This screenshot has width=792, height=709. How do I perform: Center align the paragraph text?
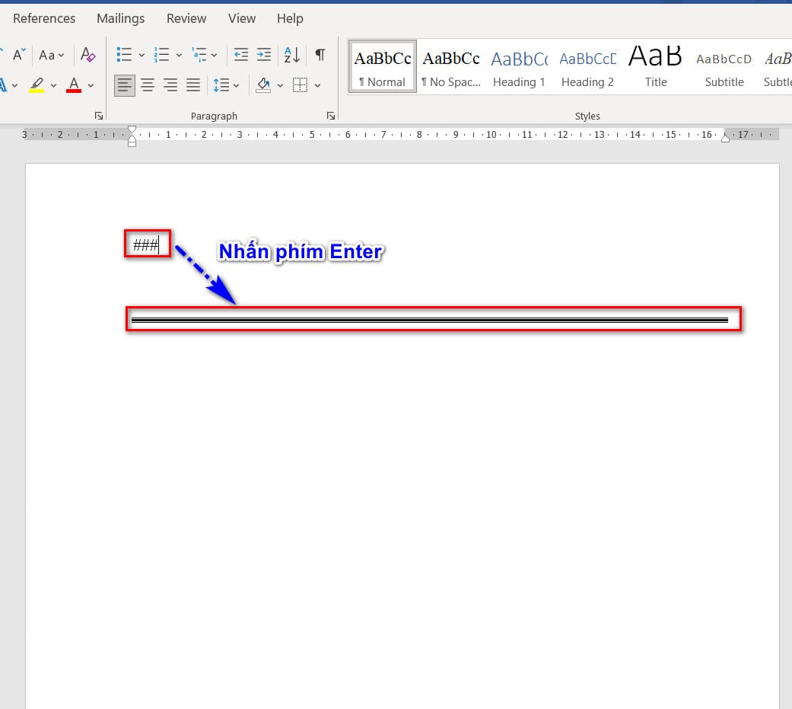pos(148,85)
